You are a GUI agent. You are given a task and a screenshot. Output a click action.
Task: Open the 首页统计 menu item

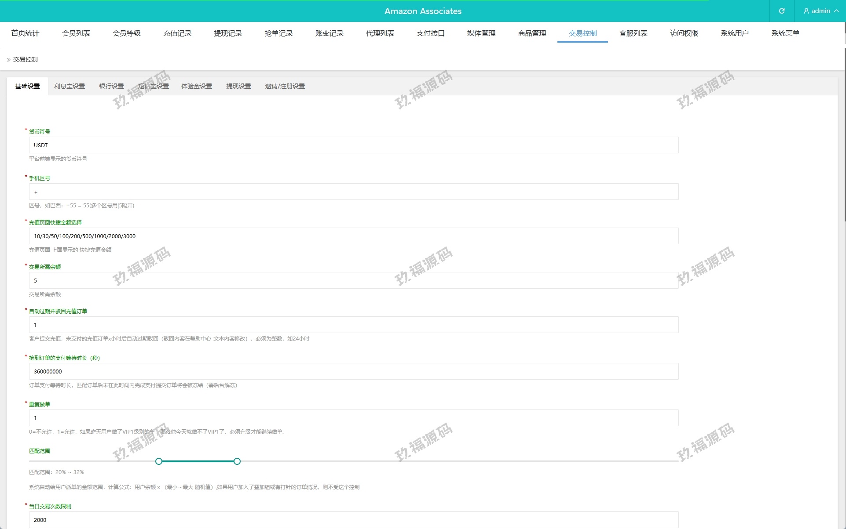coord(25,33)
